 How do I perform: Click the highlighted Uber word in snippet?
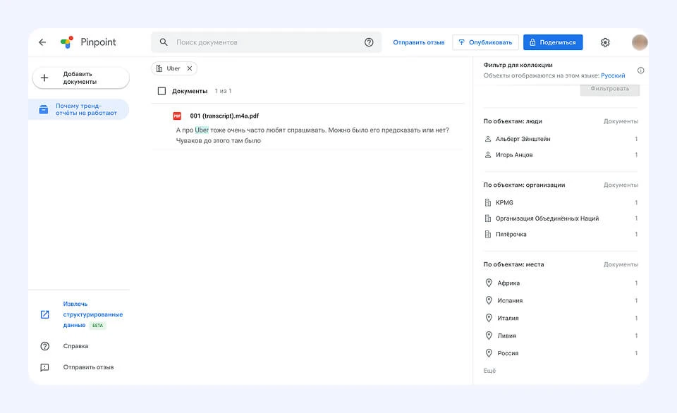coord(202,130)
